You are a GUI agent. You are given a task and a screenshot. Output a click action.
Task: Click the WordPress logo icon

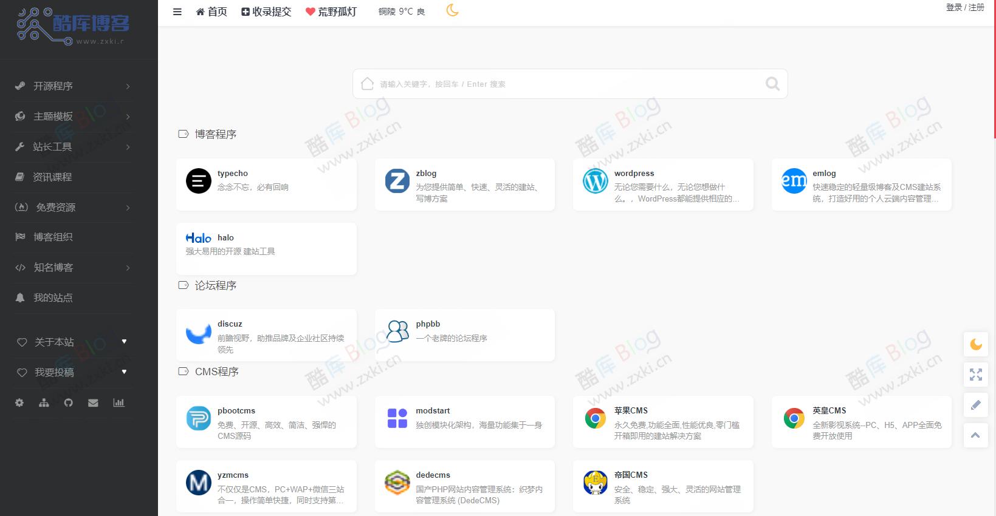pos(596,181)
